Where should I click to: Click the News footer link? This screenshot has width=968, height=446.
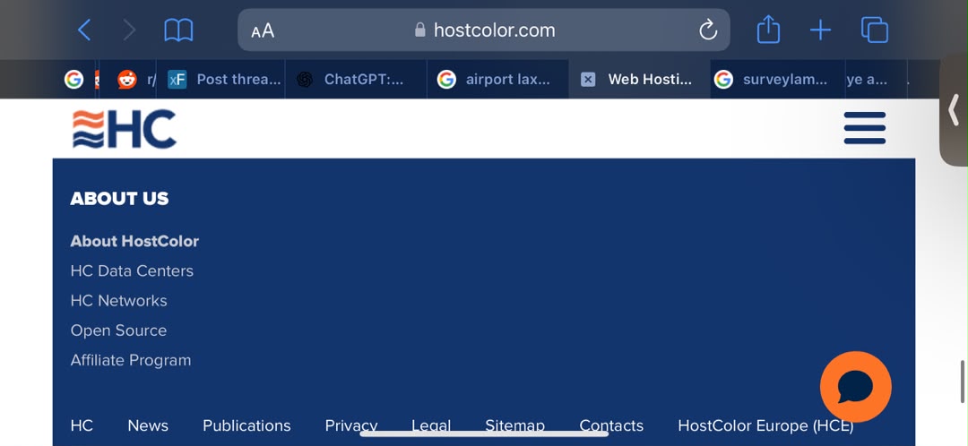coord(148,425)
